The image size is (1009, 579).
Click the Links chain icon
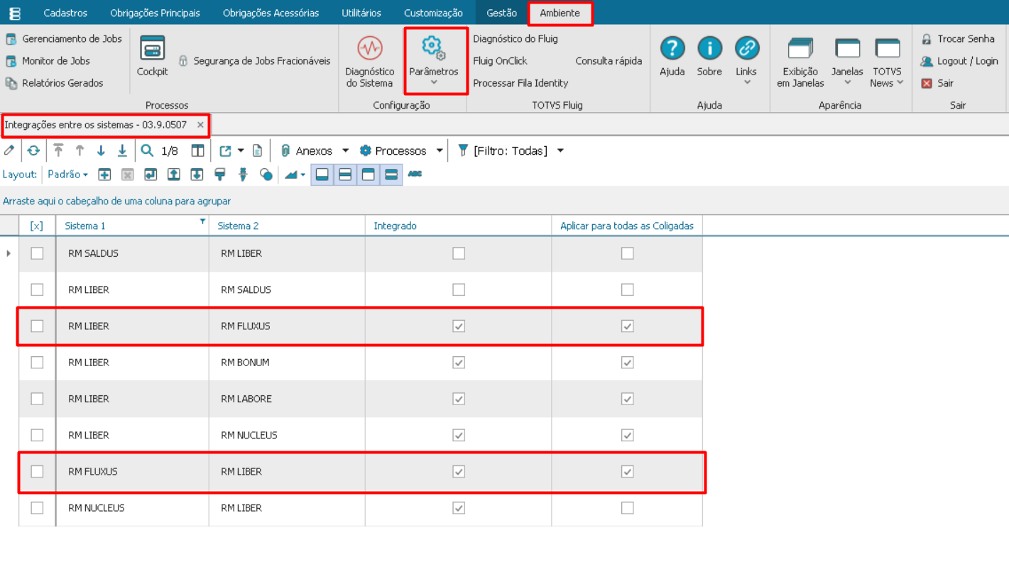tap(747, 48)
